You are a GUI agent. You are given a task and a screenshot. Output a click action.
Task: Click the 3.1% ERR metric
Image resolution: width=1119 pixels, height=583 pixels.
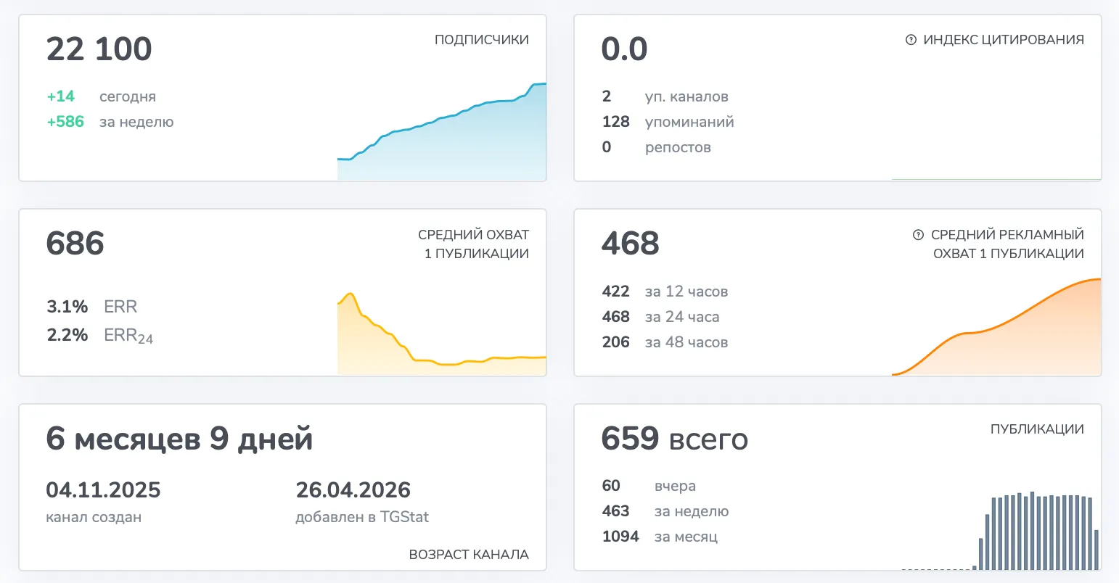coord(92,307)
